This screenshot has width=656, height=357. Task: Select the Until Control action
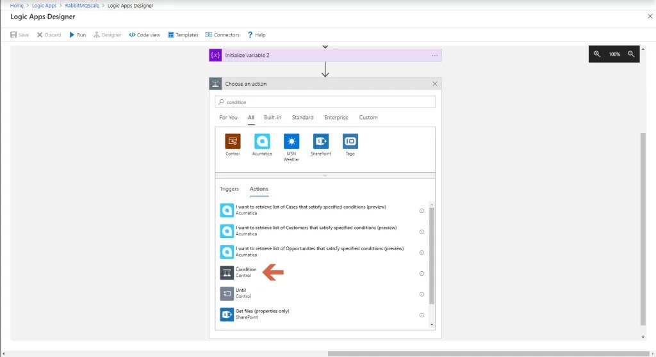click(322, 294)
